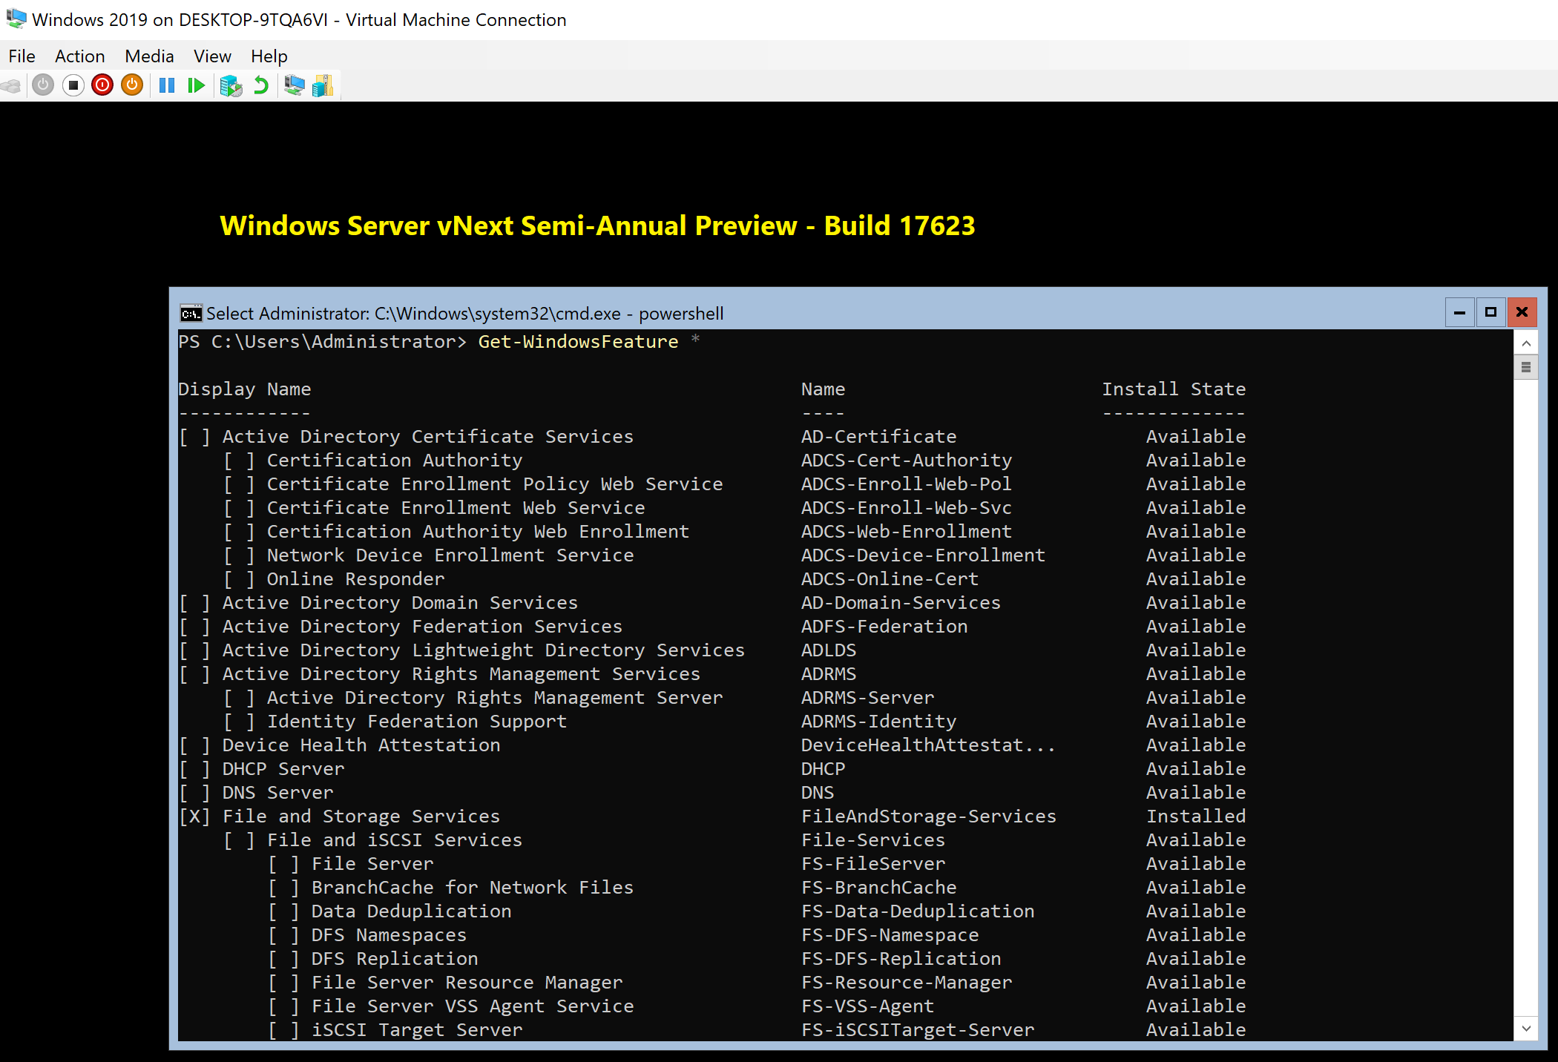
Task: Click the orange Save state icon
Action: coord(132,86)
